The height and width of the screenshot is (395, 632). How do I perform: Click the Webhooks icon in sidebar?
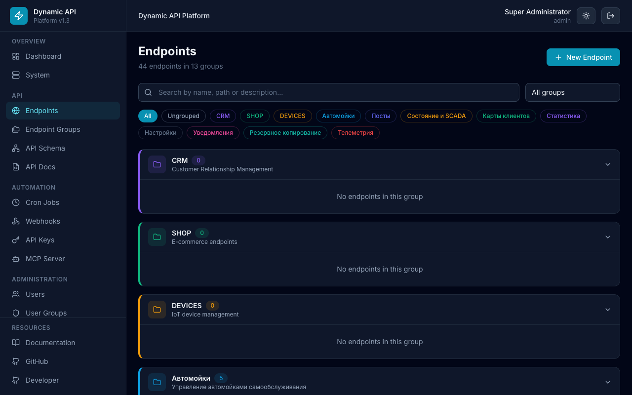click(16, 221)
